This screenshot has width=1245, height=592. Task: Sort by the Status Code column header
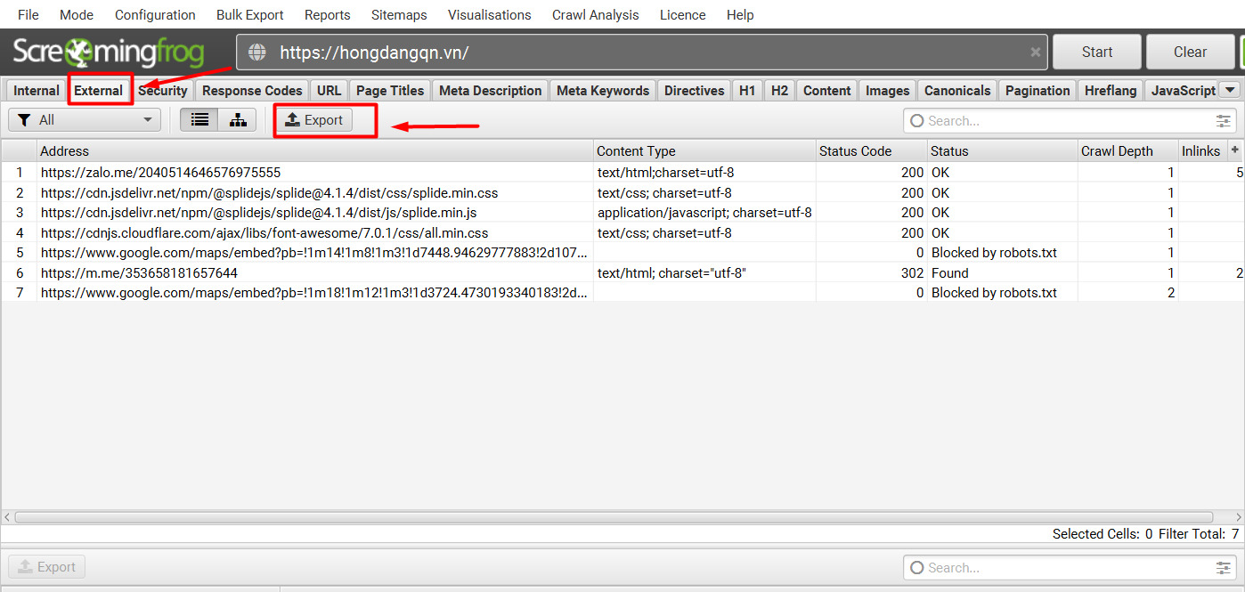coord(872,151)
